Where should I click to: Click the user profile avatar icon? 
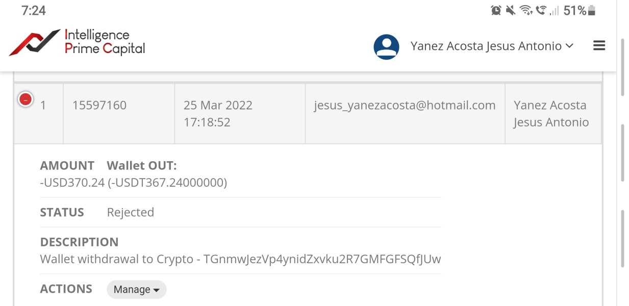pyautogui.click(x=386, y=47)
